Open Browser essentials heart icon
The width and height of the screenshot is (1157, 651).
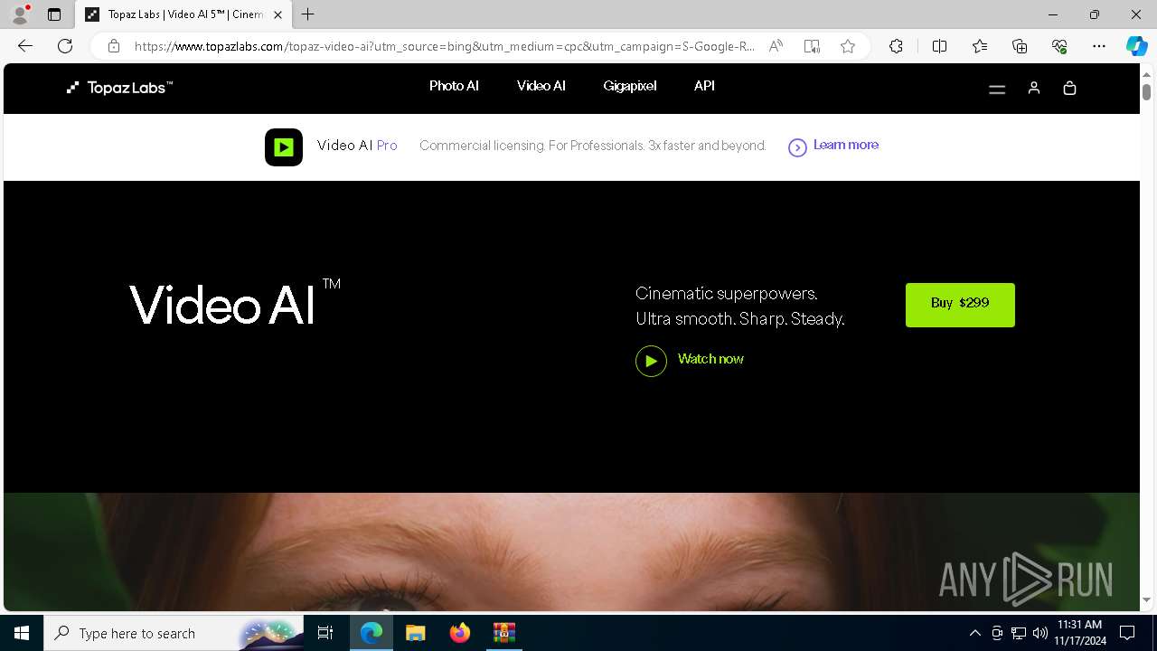click(1059, 46)
